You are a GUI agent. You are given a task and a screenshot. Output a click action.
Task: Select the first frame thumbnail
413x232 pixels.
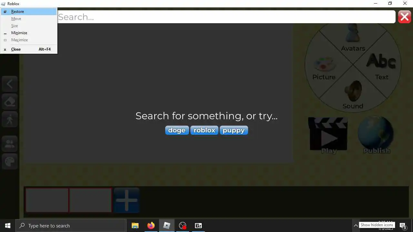(x=47, y=200)
